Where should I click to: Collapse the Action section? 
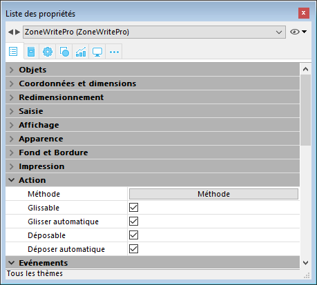click(x=153, y=180)
